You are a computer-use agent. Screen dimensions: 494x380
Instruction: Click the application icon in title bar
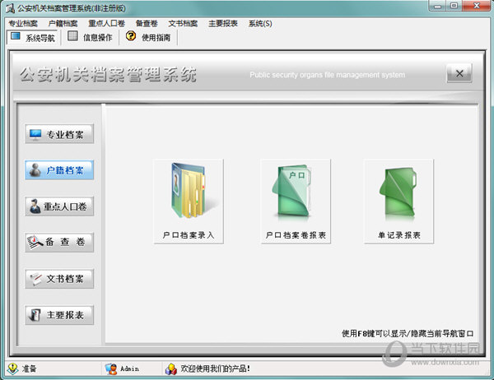(10, 8)
